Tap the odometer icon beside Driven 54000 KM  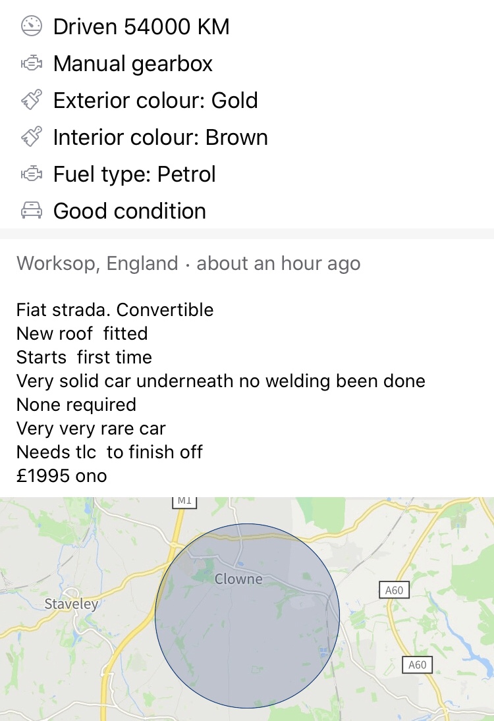pos(32,26)
